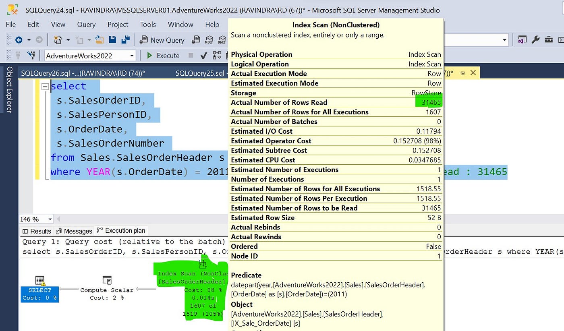Open the Object Explorer side panel tab
The height and width of the screenshot is (331, 564).
(9, 90)
